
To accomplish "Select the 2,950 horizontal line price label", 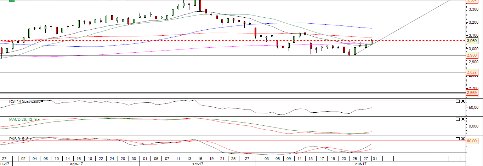I will pos(472,55).
